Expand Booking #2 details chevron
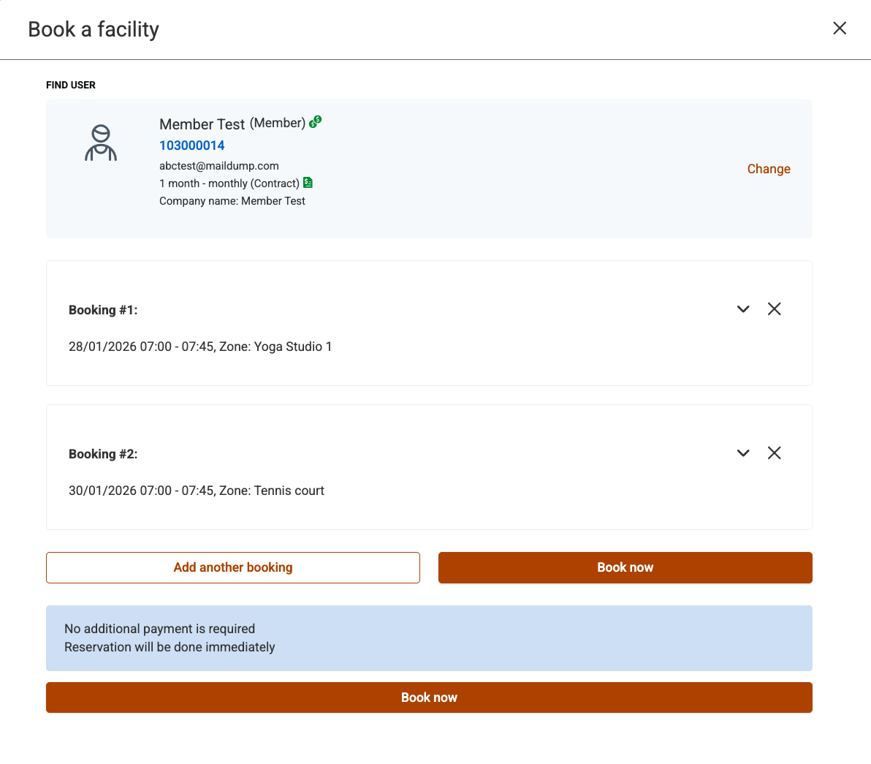The image size is (871, 764). click(743, 453)
